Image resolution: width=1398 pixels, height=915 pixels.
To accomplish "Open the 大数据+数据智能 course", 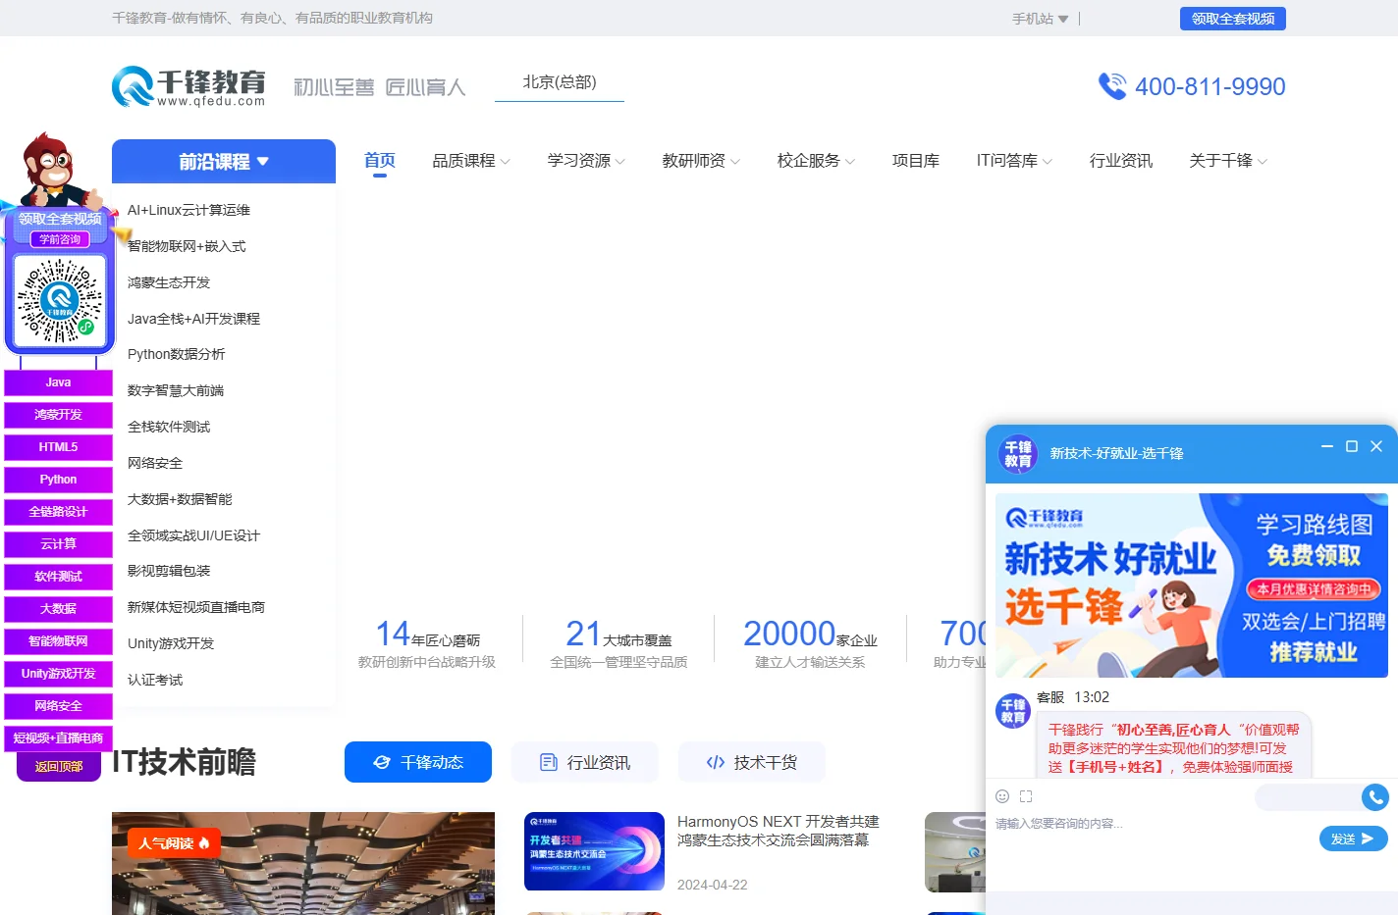I will pyautogui.click(x=180, y=499).
